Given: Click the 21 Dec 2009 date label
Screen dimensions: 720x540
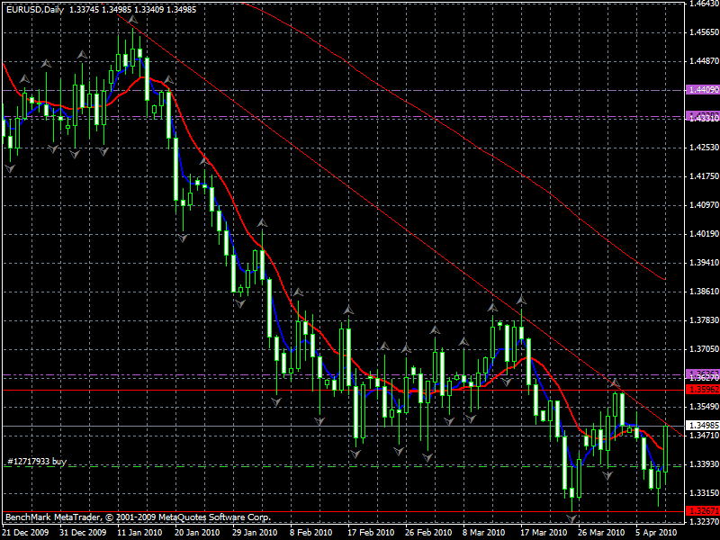Looking at the screenshot, I should pos(25,533).
